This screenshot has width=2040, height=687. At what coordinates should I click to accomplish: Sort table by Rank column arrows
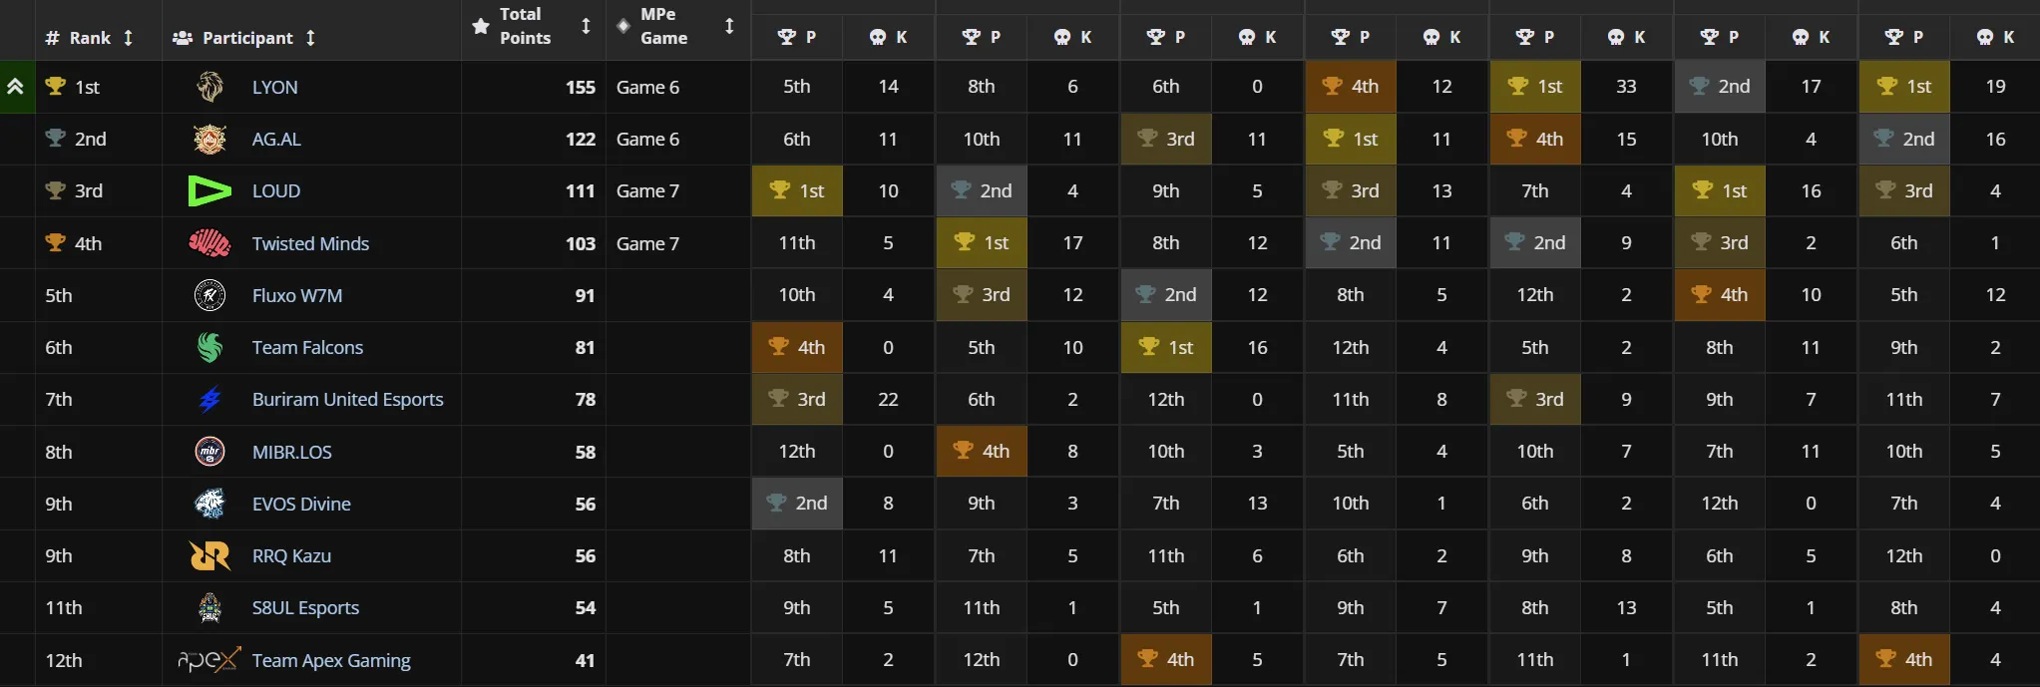(128, 38)
